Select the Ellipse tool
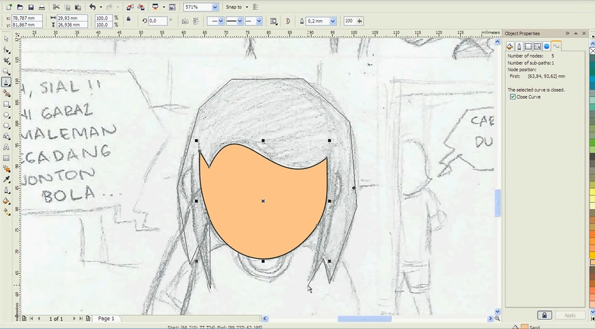 (x=6, y=115)
